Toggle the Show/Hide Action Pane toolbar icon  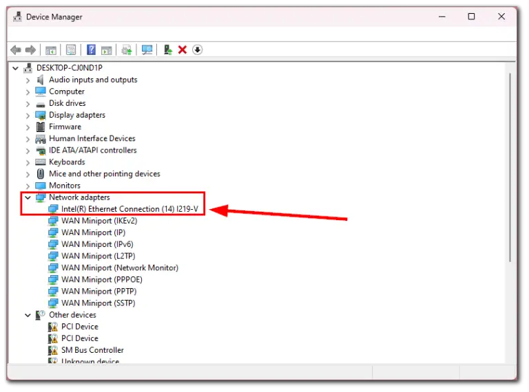tap(107, 50)
